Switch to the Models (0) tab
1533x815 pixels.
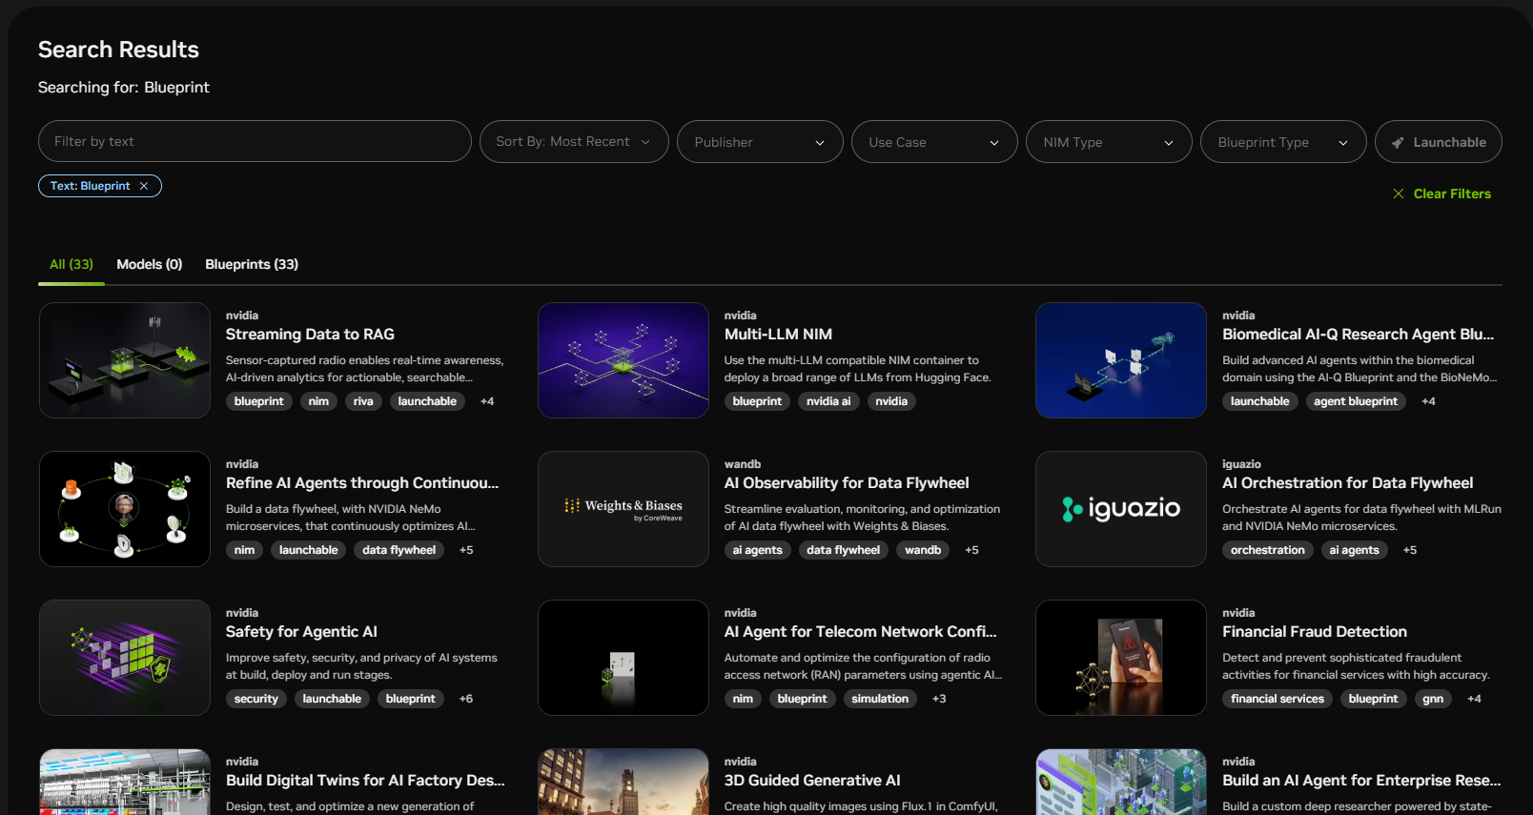click(149, 264)
